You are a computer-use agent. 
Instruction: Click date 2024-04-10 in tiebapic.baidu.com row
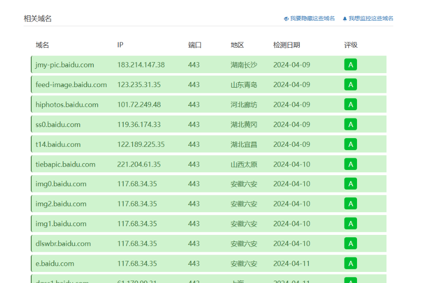pyautogui.click(x=292, y=164)
